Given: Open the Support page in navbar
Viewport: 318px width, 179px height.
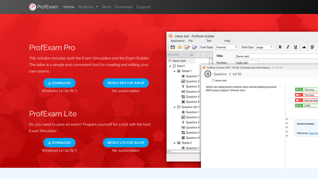Looking at the screenshot, I should 143,7.
